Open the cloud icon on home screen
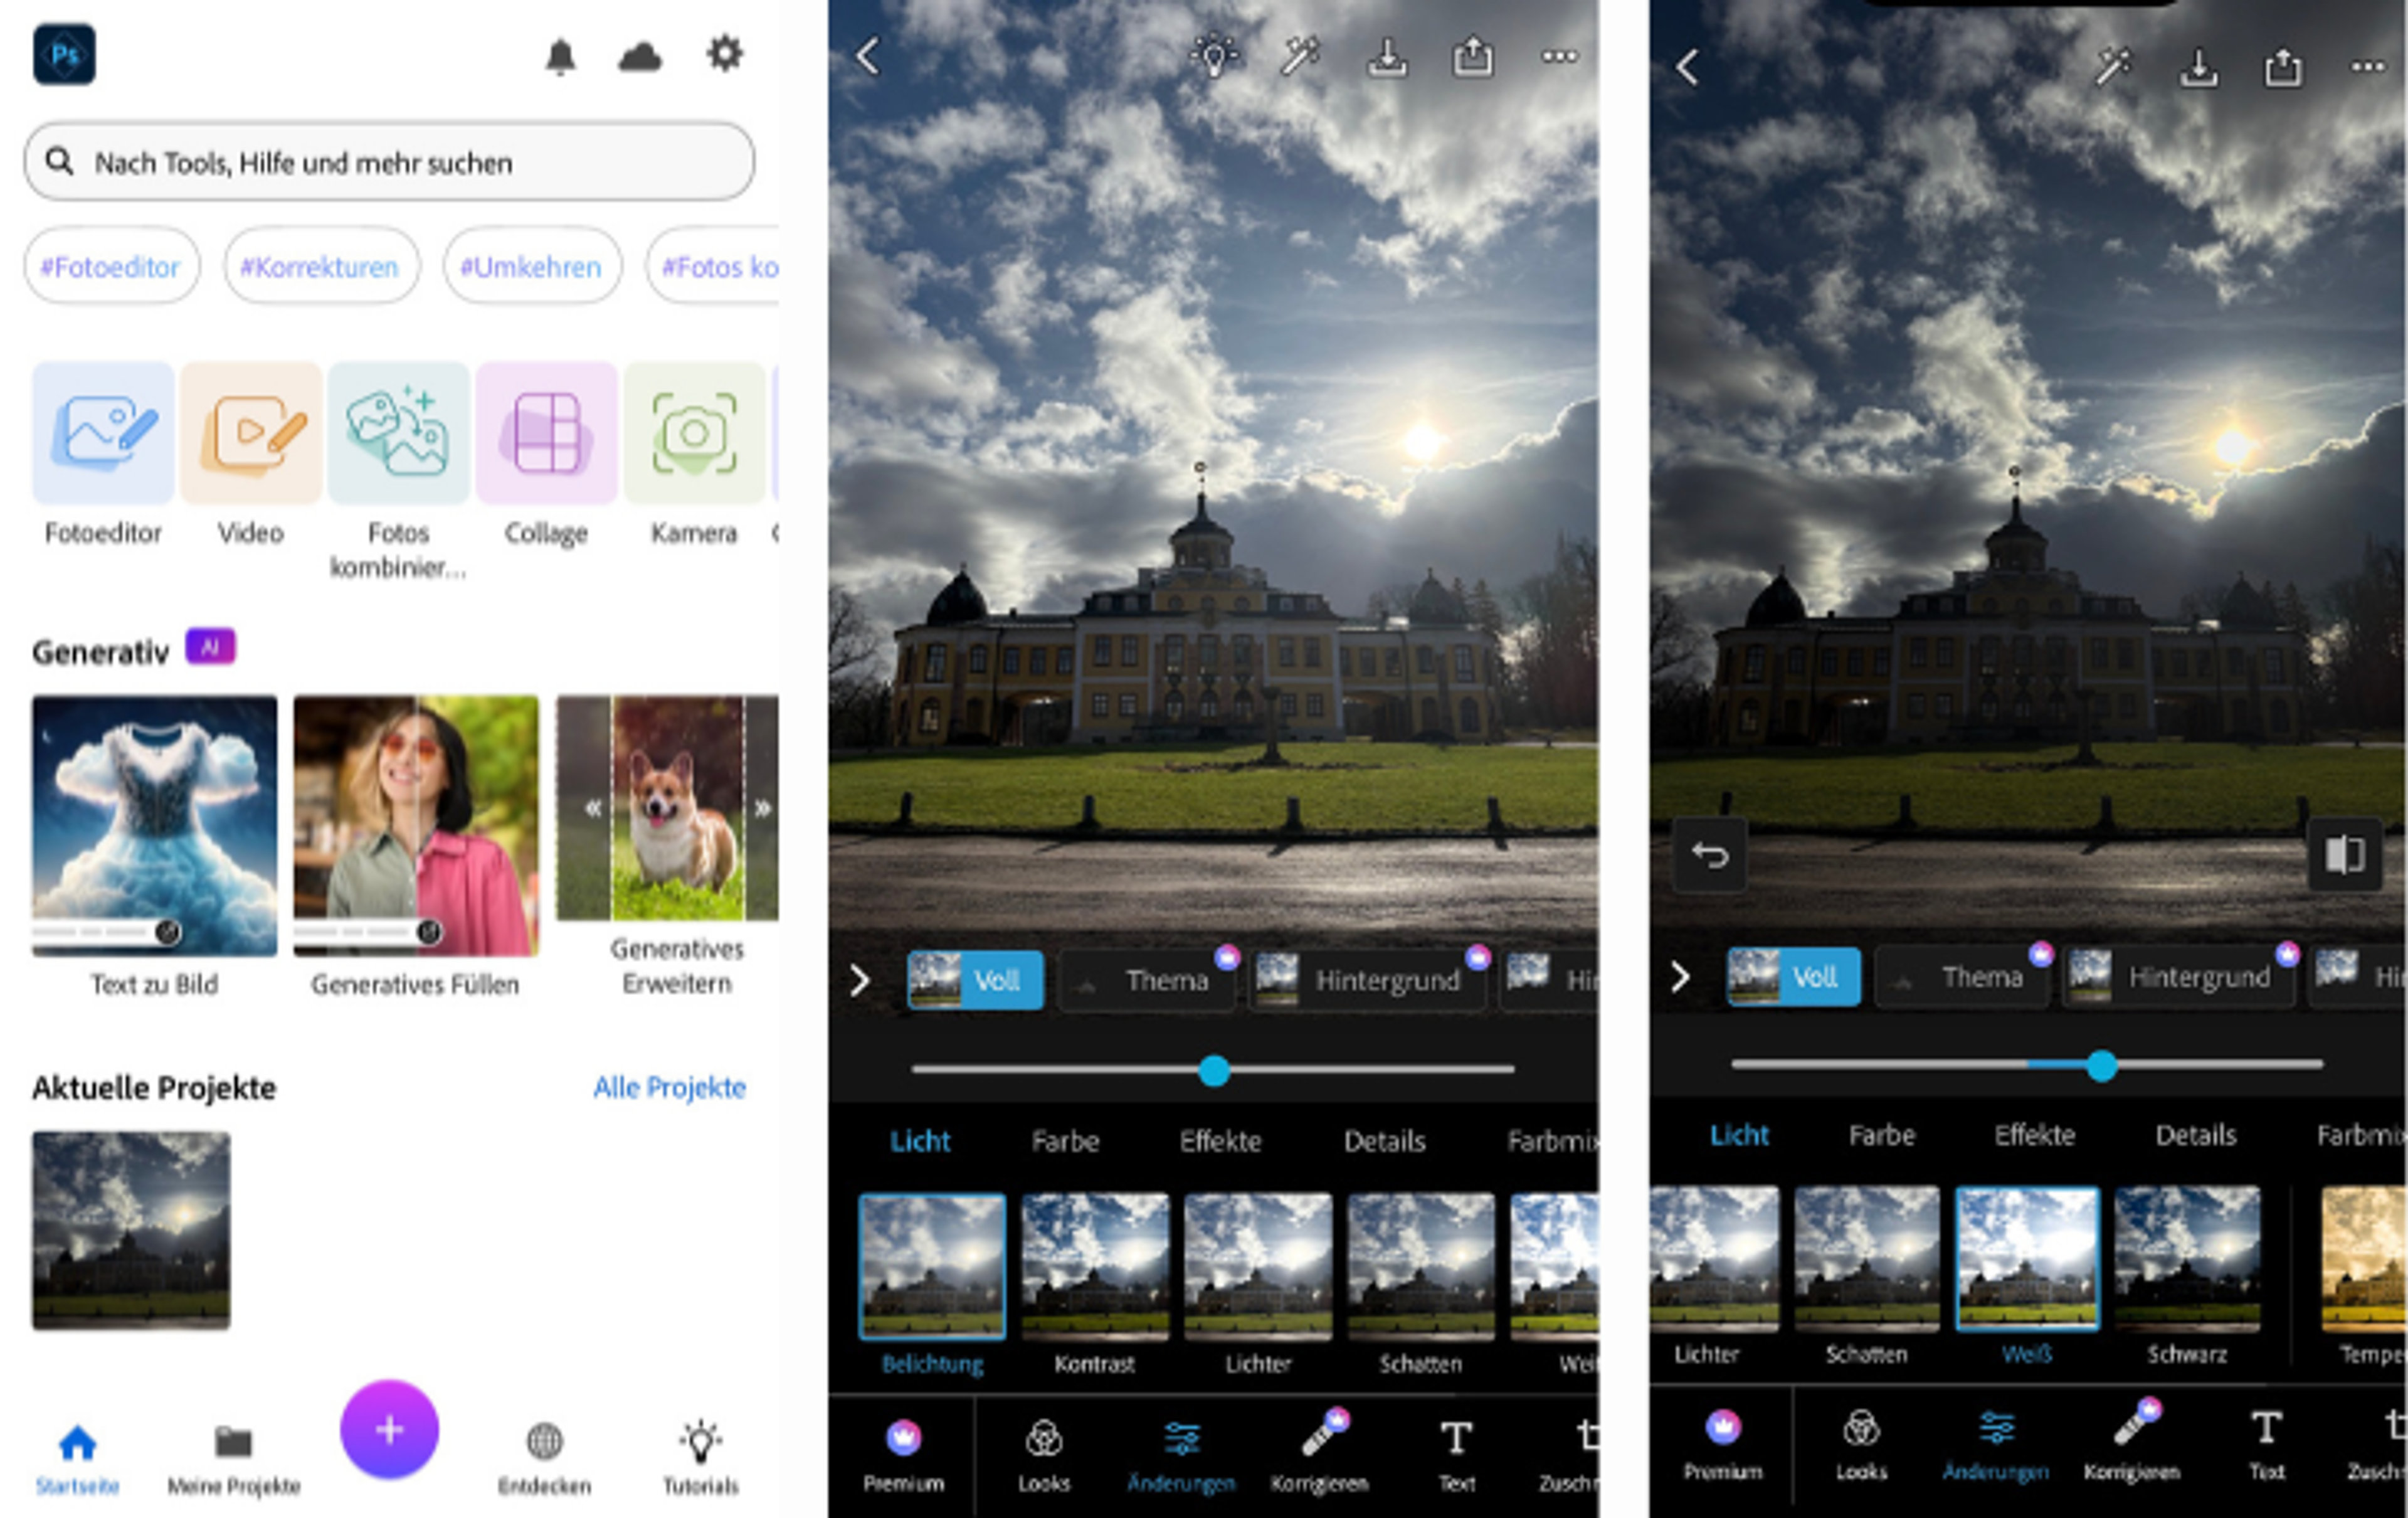The height and width of the screenshot is (1518, 2408). 640,57
